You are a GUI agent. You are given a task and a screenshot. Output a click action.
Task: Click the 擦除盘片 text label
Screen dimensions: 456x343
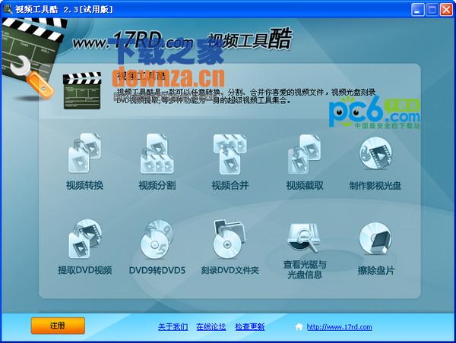[375, 271]
